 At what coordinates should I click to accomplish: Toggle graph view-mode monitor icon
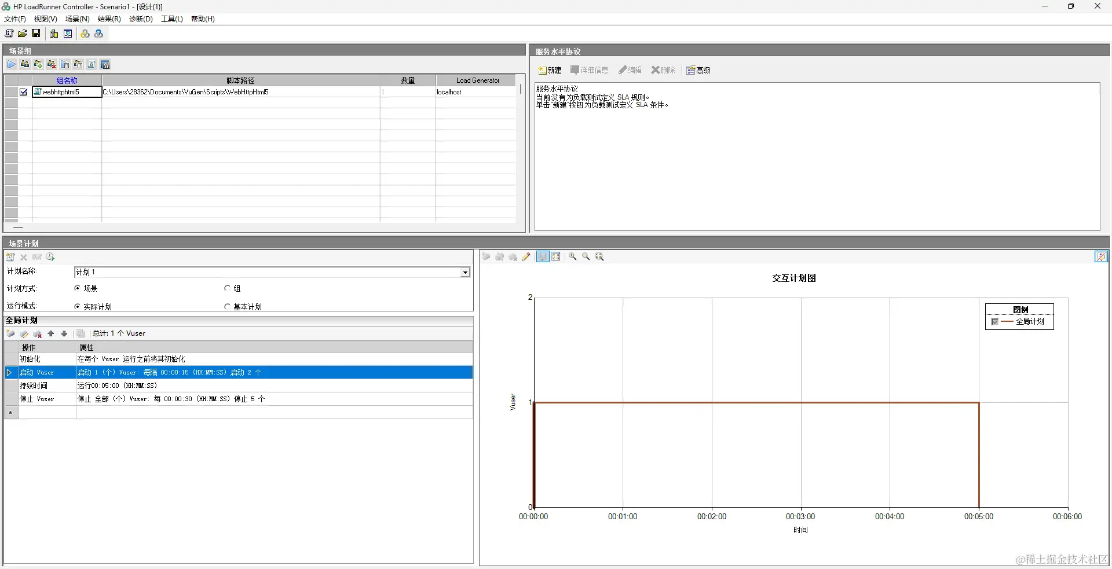click(x=543, y=256)
